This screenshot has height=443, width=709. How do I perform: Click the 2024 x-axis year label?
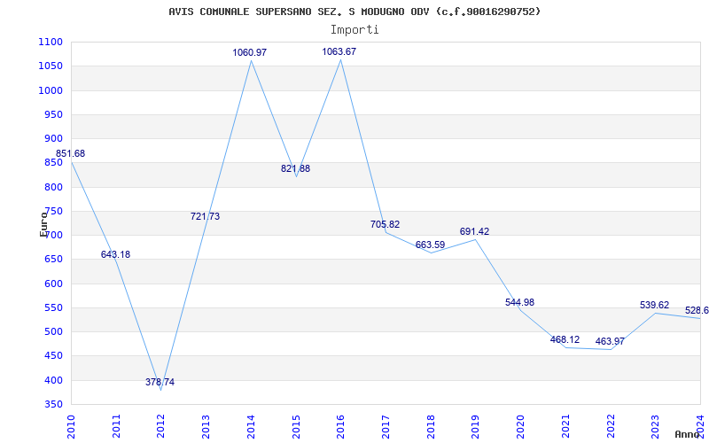coord(699,426)
